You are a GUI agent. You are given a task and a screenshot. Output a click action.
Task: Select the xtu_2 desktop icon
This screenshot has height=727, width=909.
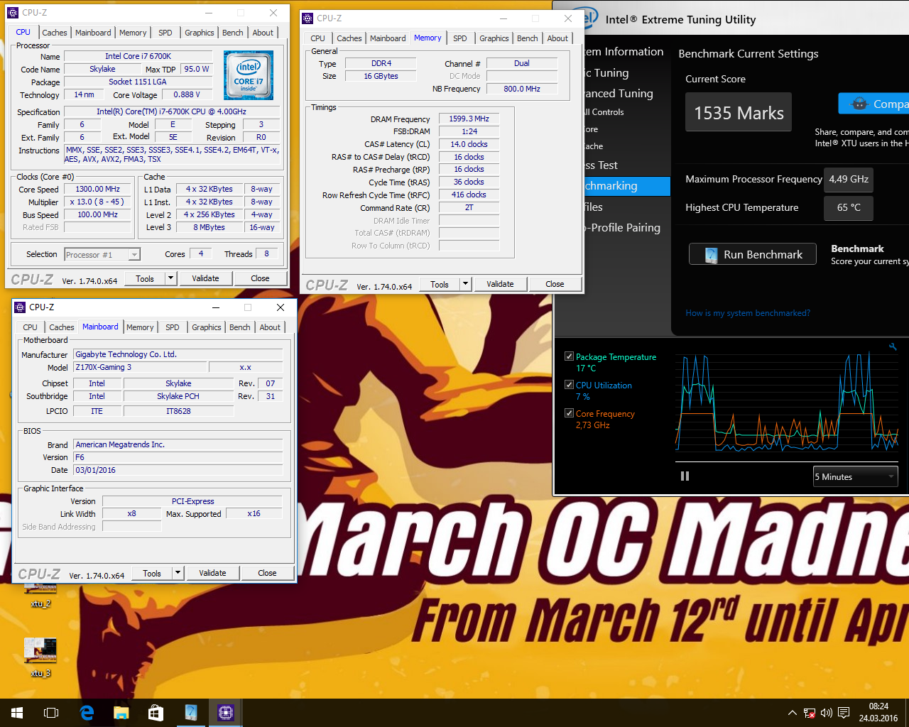40,595
